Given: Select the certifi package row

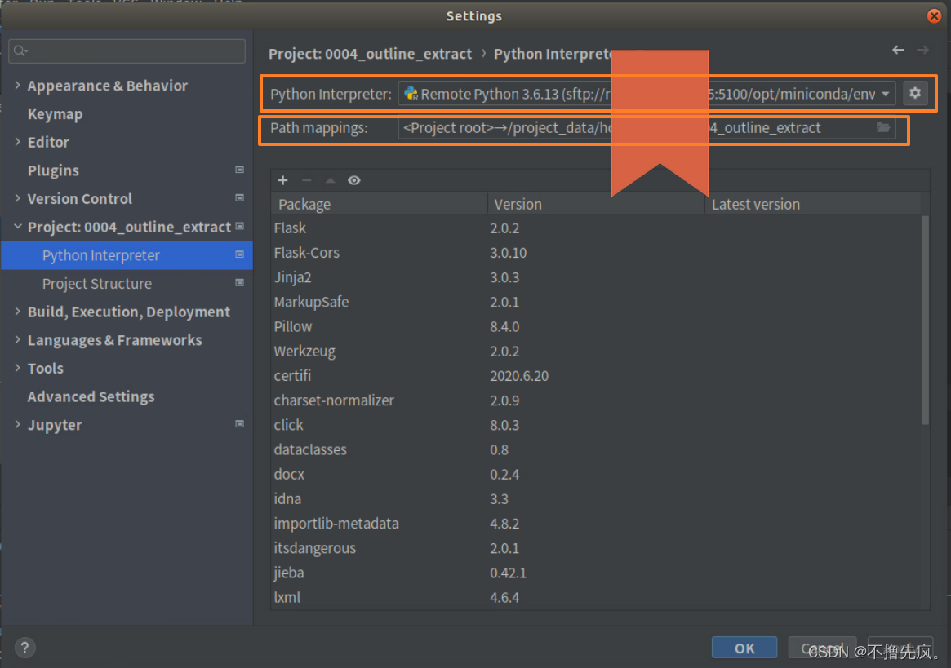Looking at the screenshot, I should [596, 376].
